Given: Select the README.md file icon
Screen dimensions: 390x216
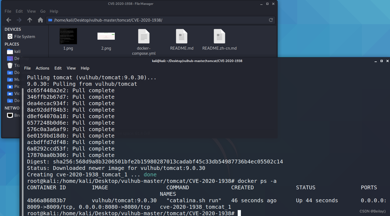Looking at the screenshot, I should [x=182, y=36].
